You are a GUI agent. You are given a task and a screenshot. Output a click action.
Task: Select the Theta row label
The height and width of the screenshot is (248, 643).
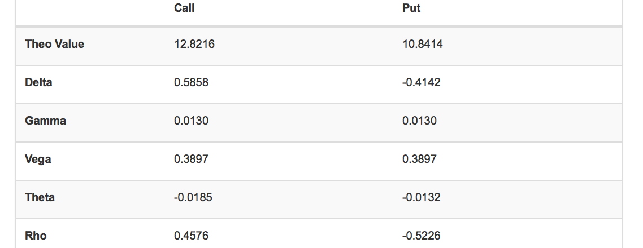point(40,197)
